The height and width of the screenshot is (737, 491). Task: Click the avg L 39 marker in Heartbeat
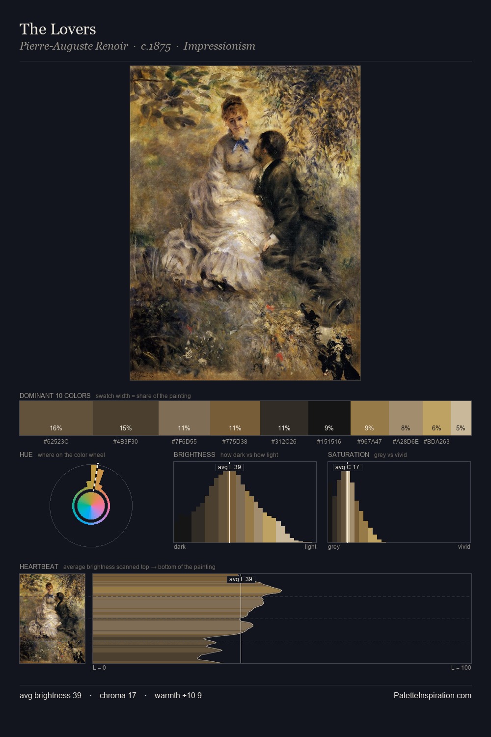pyautogui.click(x=241, y=579)
